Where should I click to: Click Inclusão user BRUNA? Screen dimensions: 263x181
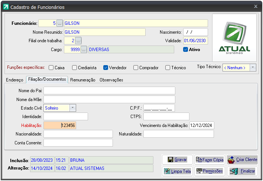pyautogui.click(x=111, y=160)
